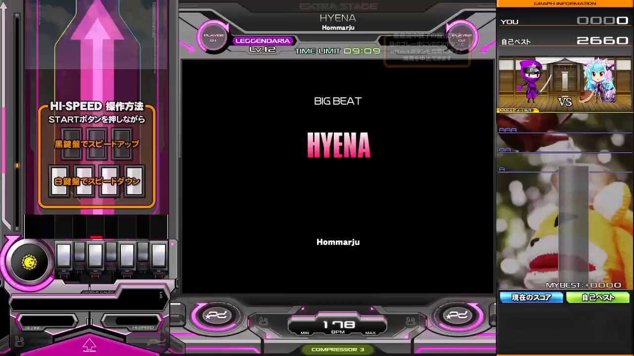The height and width of the screenshot is (356, 634).
Task: Click the rabbit icon left of the BPM display
Action: point(264,322)
